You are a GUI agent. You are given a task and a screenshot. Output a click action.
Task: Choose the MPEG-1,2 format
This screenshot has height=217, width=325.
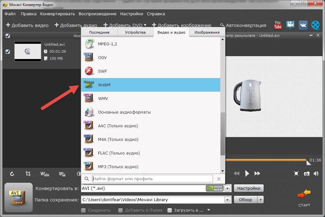[x=151, y=44]
